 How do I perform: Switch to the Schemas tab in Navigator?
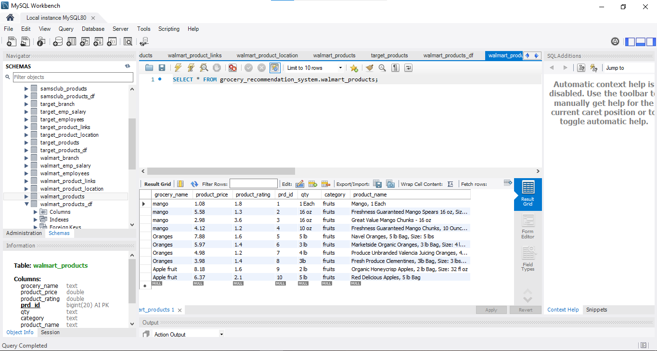pos(59,233)
